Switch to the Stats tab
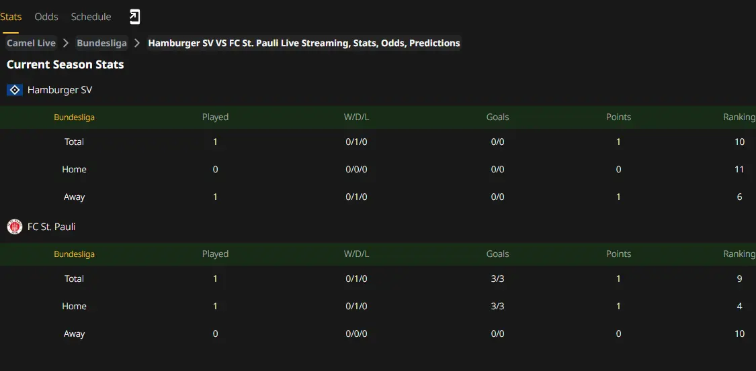The height and width of the screenshot is (371, 756). (11, 17)
